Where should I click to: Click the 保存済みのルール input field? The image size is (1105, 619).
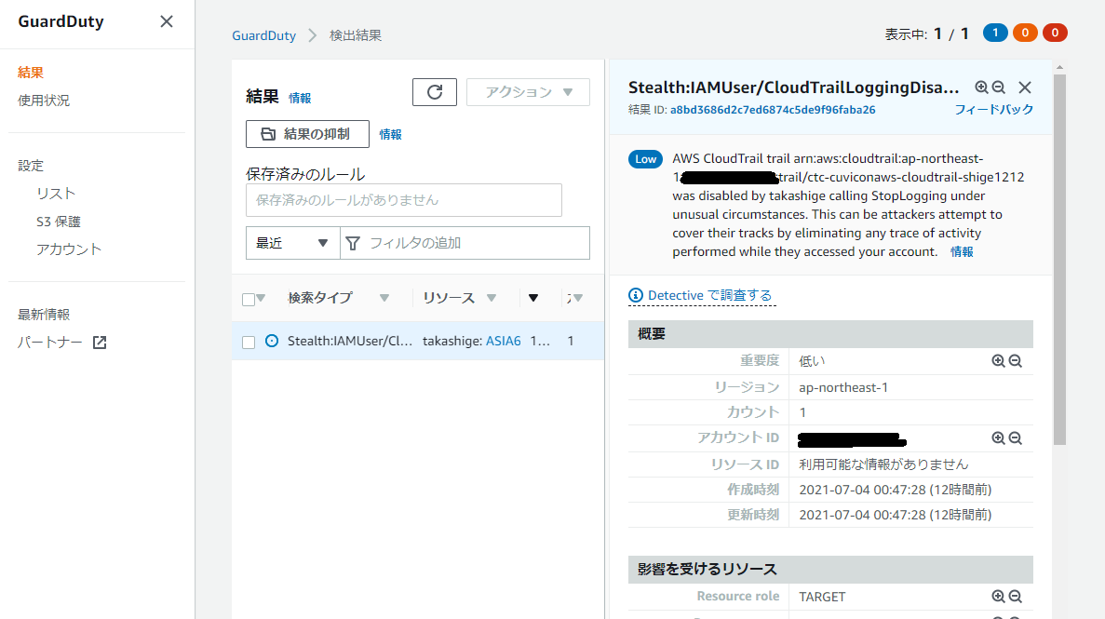pos(404,200)
